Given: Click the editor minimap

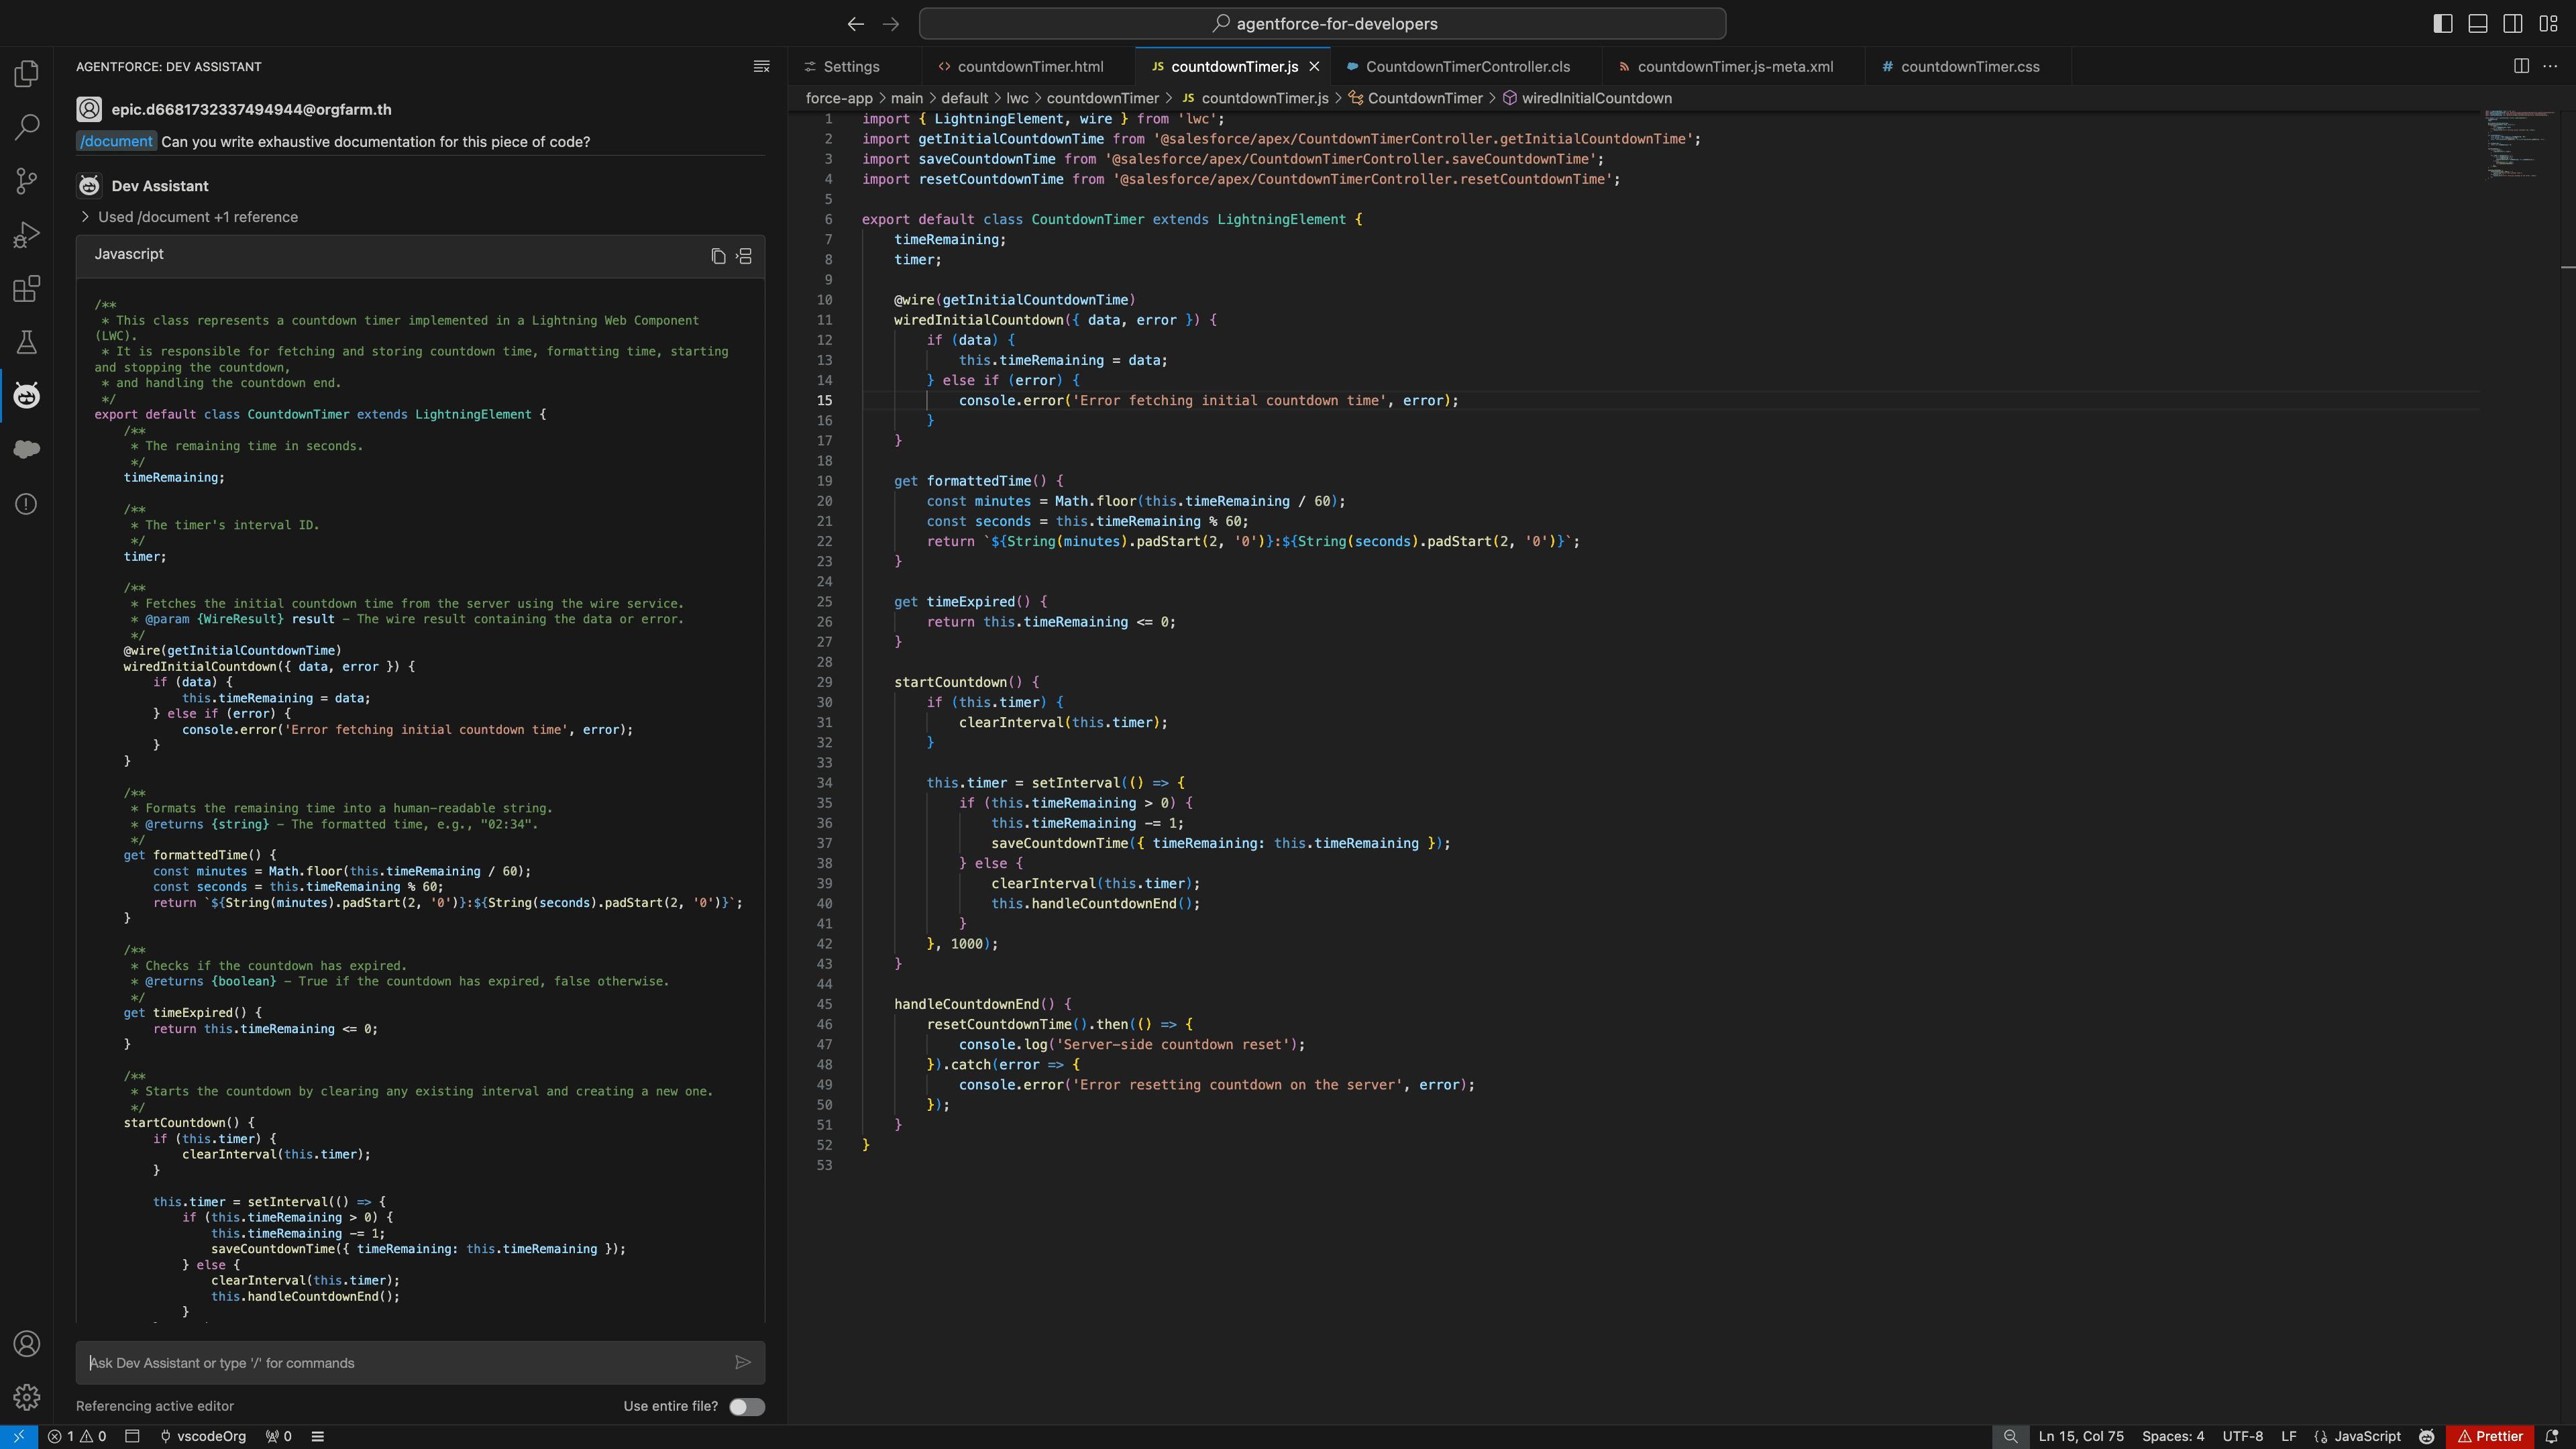Looking at the screenshot, I should (x=2520, y=145).
